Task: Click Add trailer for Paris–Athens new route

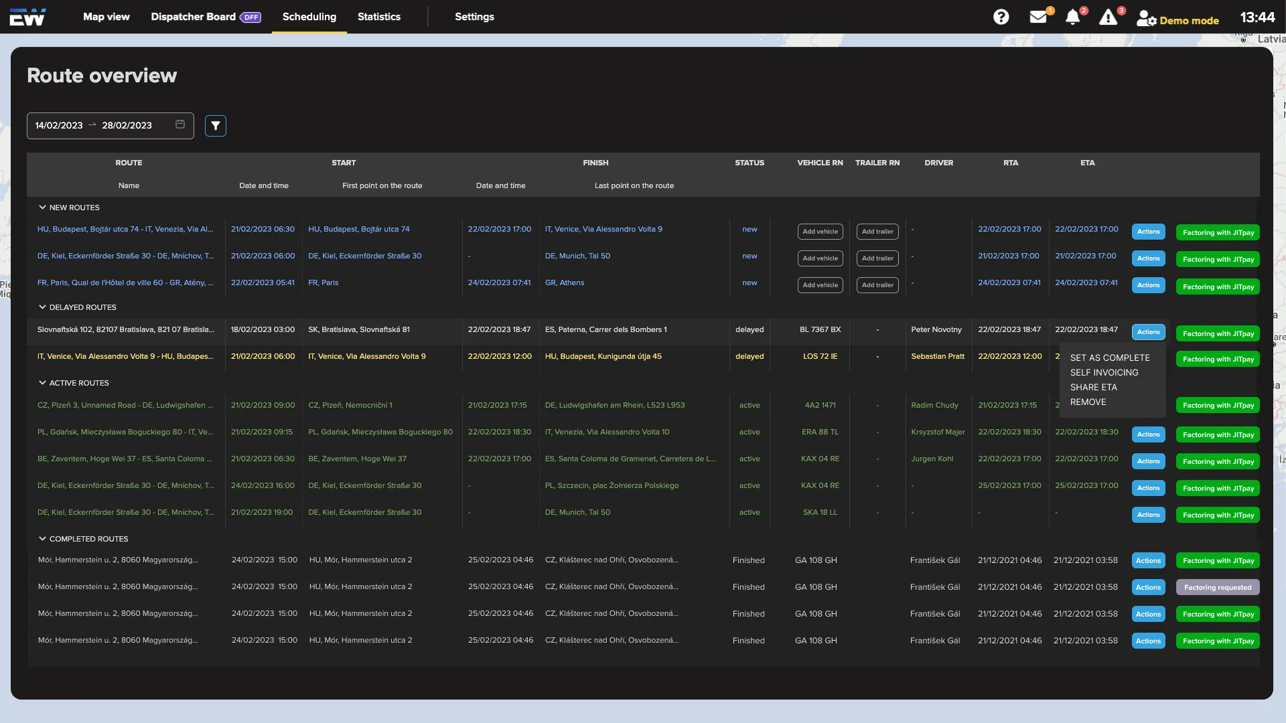Action: [877, 285]
